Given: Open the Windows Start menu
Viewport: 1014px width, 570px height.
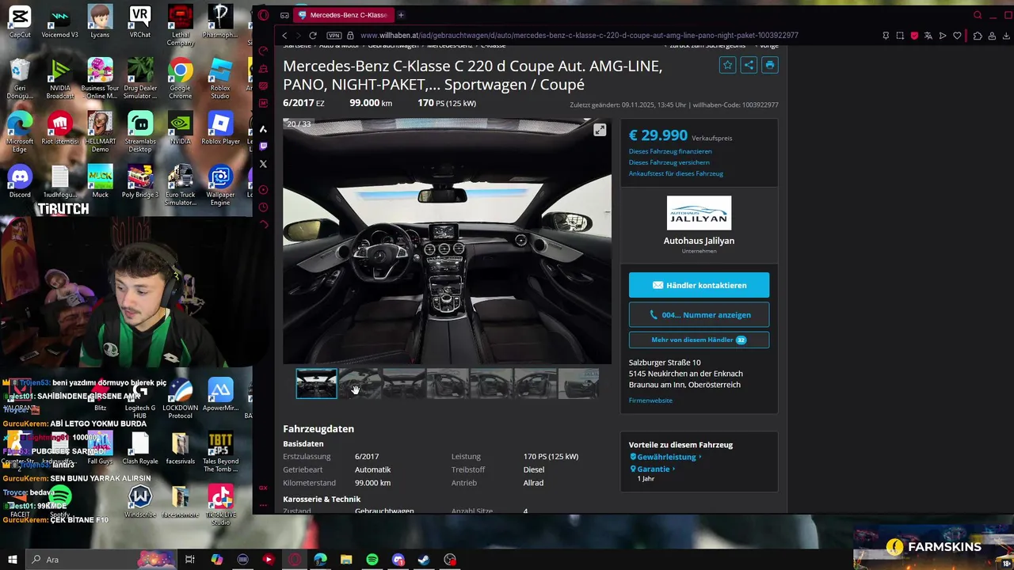Looking at the screenshot, I should 13,560.
